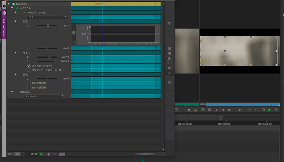The image size is (284, 162).
Task: Collapse the 位置 section
Action: coord(16,21)
